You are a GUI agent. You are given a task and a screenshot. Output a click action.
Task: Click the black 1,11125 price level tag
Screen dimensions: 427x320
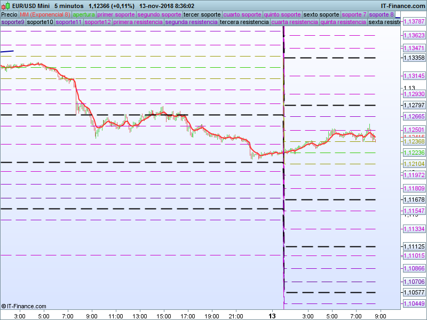coord(414,246)
